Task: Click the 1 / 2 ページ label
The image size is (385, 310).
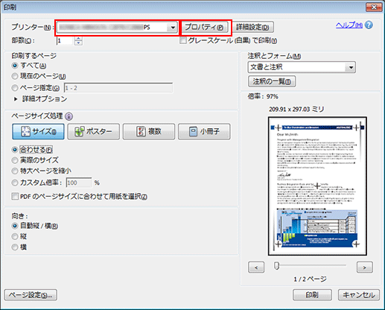Action: [311, 279]
